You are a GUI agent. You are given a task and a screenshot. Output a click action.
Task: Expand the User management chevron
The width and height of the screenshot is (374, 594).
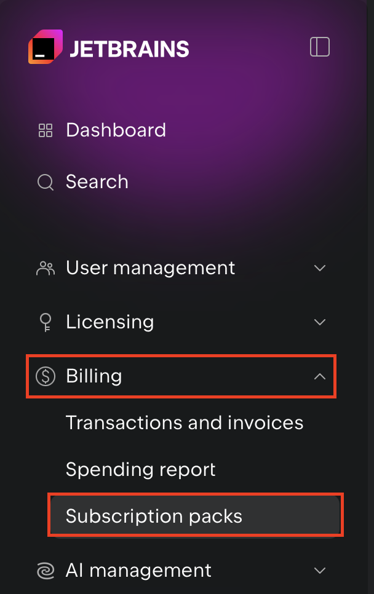320,268
